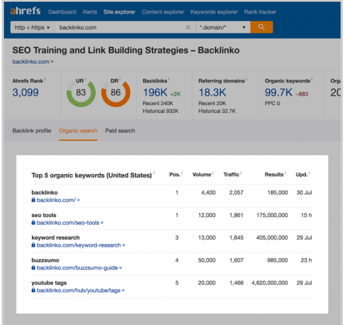Open Dashboard in the top navigation
Viewport: 344px width, 325px height.
(63, 12)
